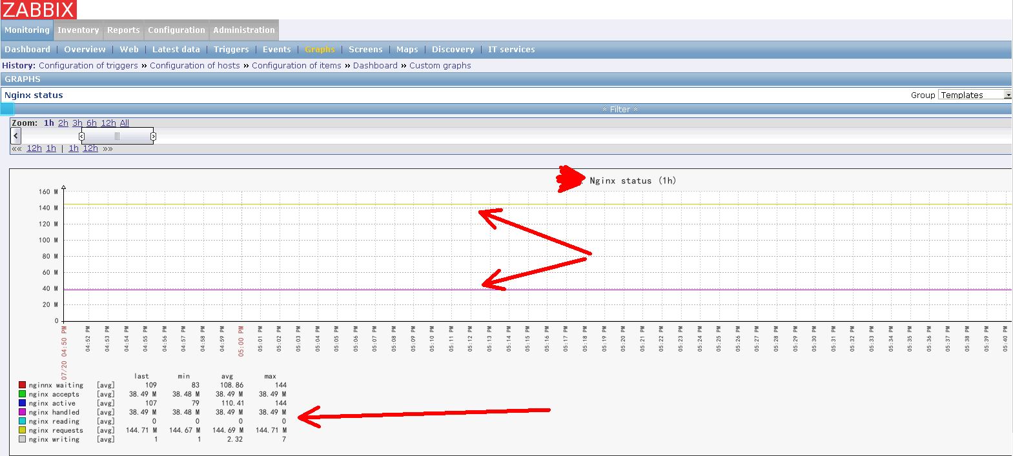Click the right handle of the time range bar
The height and width of the screenshot is (456, 1013).
click(x=153, y=136)
